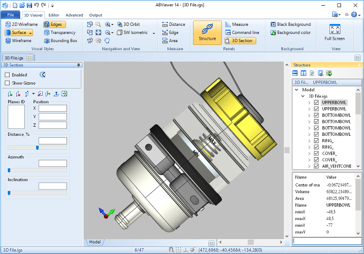This screenshot has width=364, height=254.
Task: Select the Wireframe visual style
Action: 18,41
